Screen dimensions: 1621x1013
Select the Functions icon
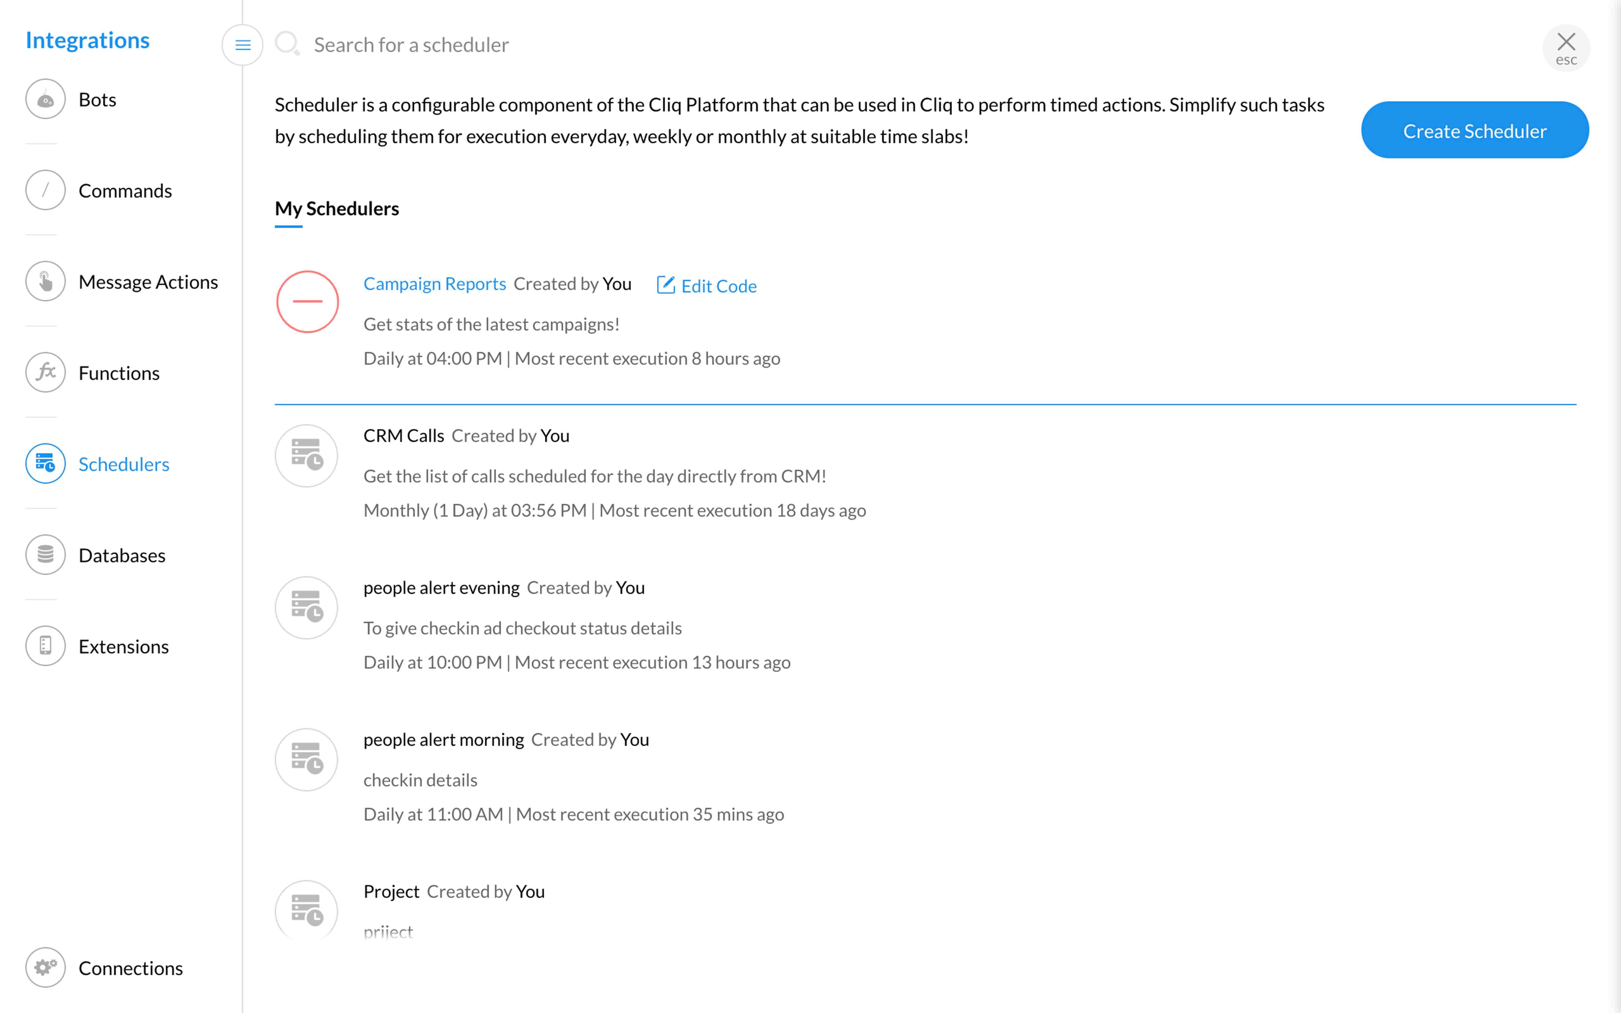[x=45, y=373]
